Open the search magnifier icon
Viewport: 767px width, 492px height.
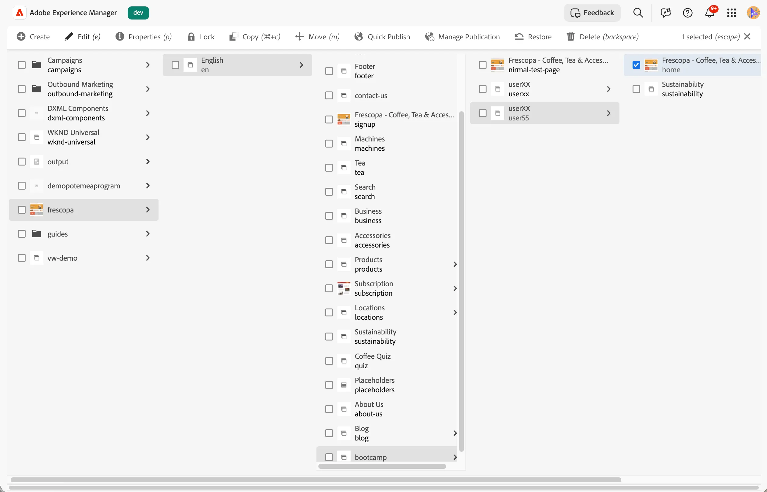638,13
